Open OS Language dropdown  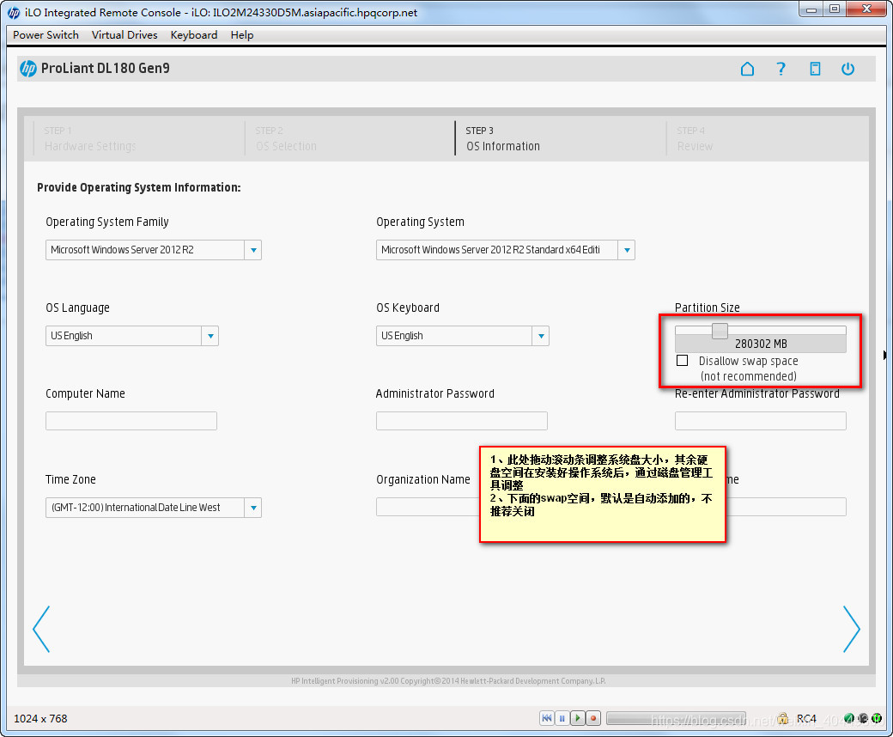tap(210, 336)
